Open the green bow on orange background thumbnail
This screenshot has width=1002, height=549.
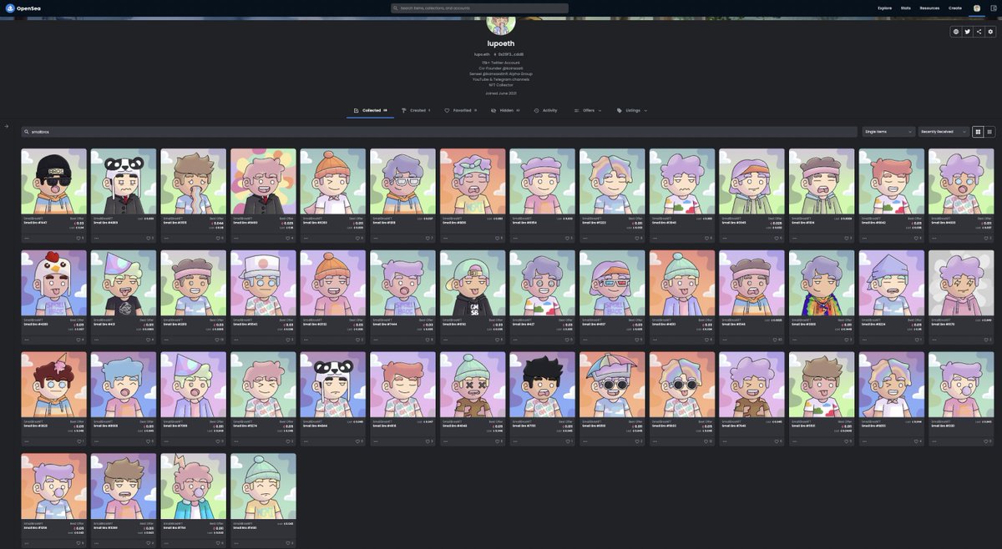tap(473, 181)
